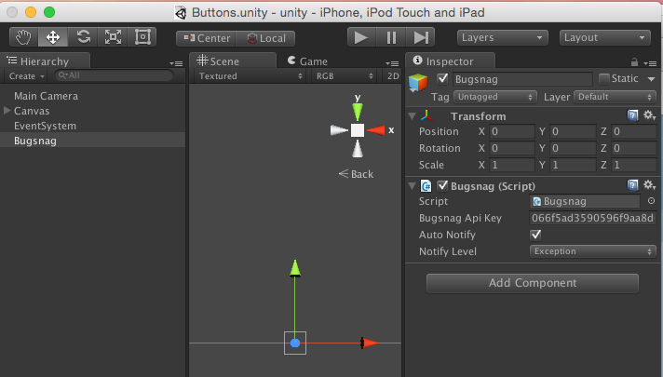Expand the Canvas object

(x=7, y=111)
